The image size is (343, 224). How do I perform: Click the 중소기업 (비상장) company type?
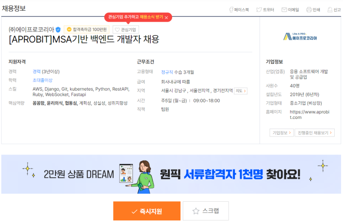click(x=306, y=103)
